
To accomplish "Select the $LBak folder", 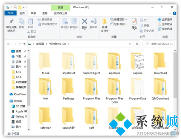I will tap(46, 64).
